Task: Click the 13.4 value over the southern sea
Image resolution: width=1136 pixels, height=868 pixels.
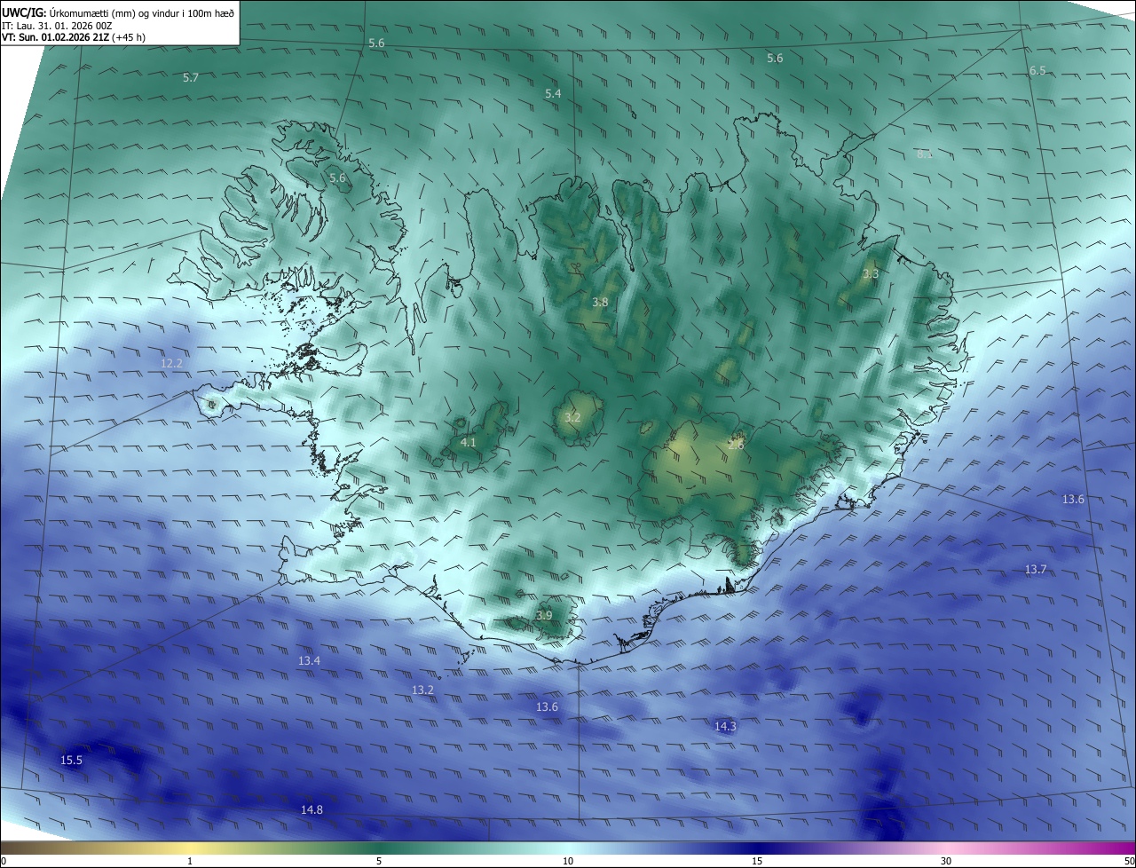Action: pos(309,661)
